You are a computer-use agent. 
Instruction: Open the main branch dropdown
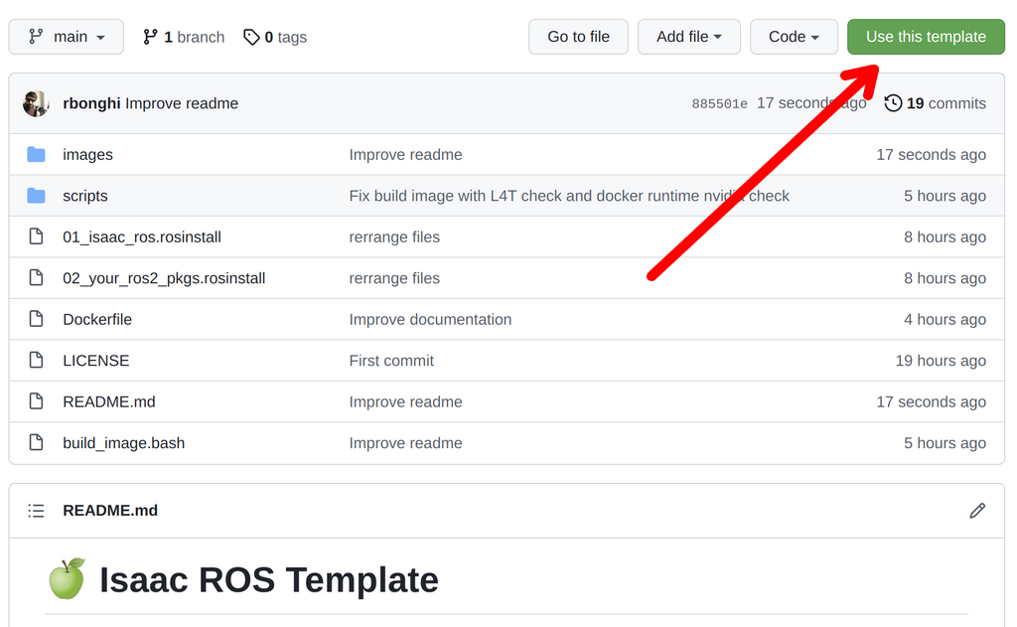tap(67, 37)
